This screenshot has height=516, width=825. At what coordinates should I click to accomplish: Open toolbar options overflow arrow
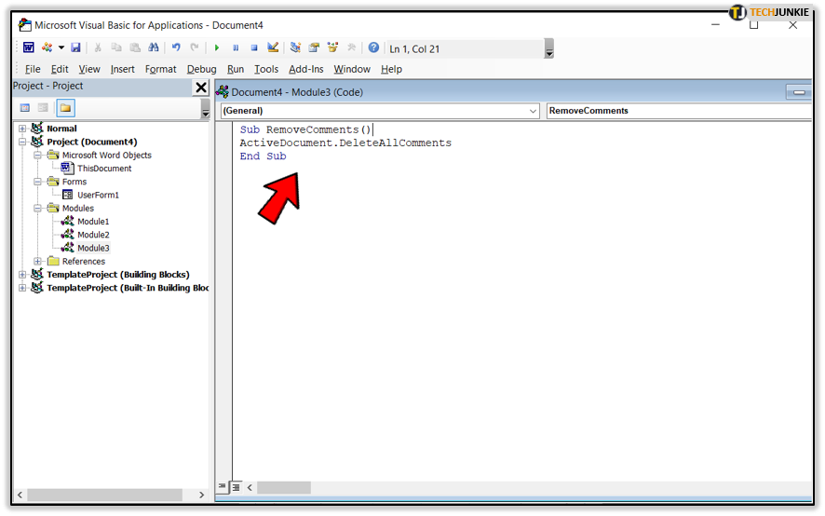coord(549,48)
